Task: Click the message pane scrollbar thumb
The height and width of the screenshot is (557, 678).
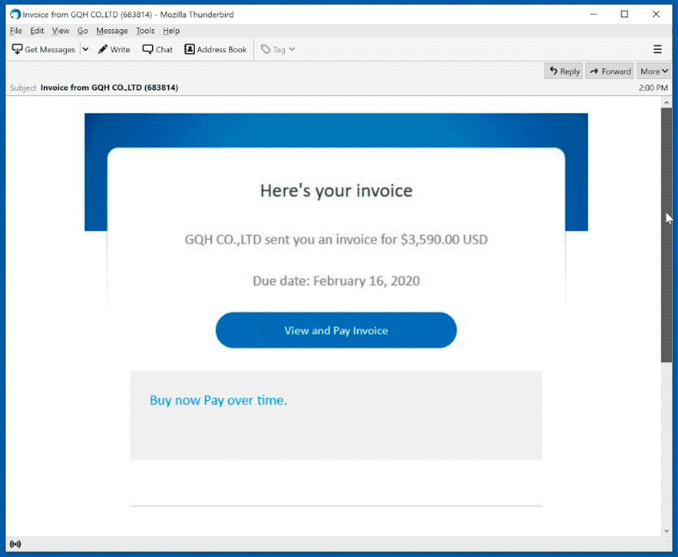Action: pos(666,235)
